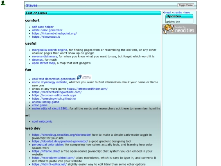Open the open street map link
This screenshot has height=166, width=221.
tap(43, 63)
